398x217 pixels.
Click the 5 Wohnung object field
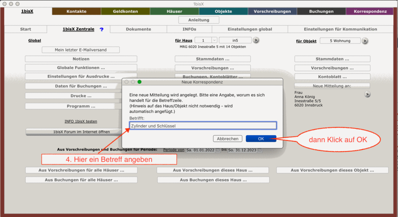click(340, 41)
